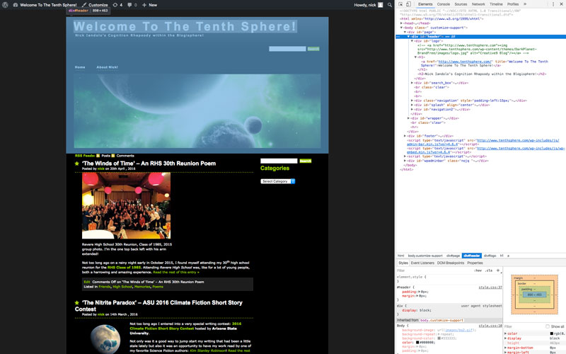This screenshot has width=566, height=354.
Task: Click the new style rule plus icon
Action: 499,270
